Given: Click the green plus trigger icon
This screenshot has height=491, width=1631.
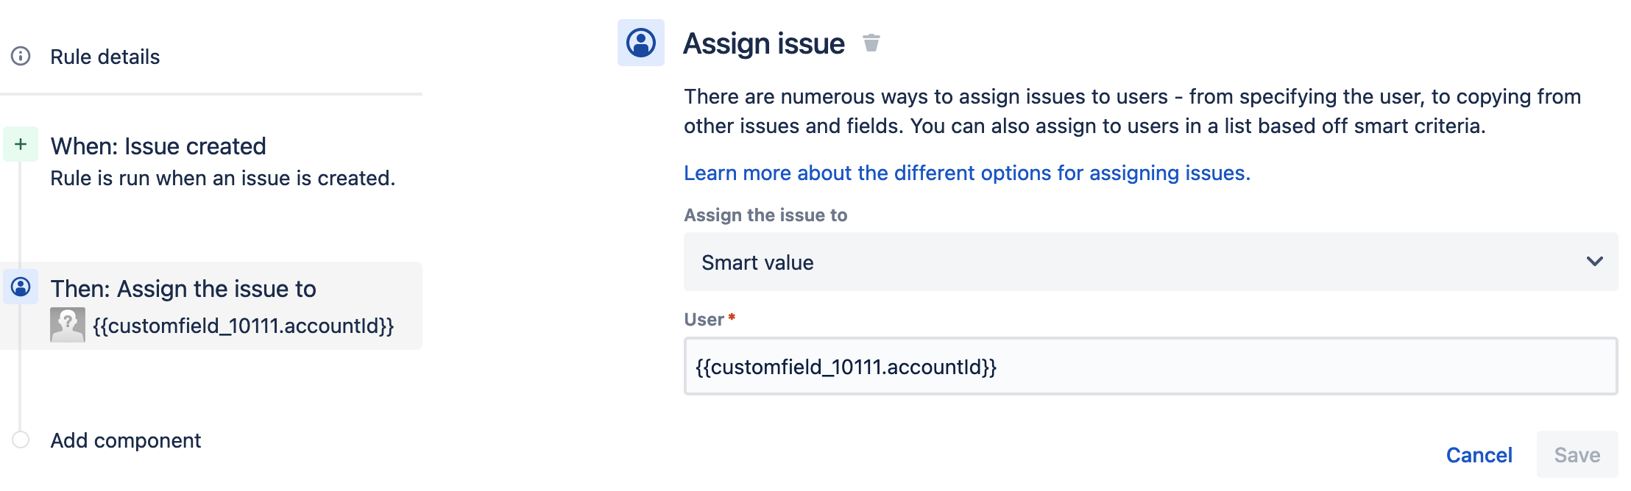Looking at the screenshot, I should (x=21, y=144).
